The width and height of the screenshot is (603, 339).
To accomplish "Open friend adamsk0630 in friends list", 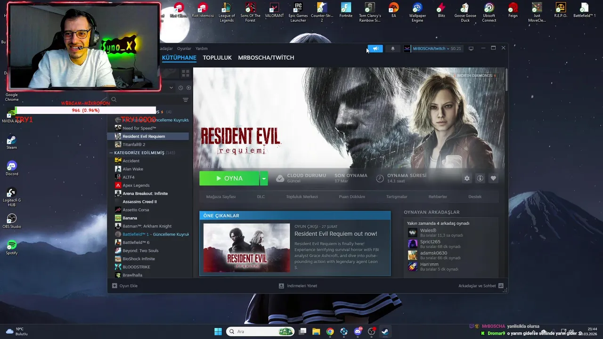I will 433,253.
